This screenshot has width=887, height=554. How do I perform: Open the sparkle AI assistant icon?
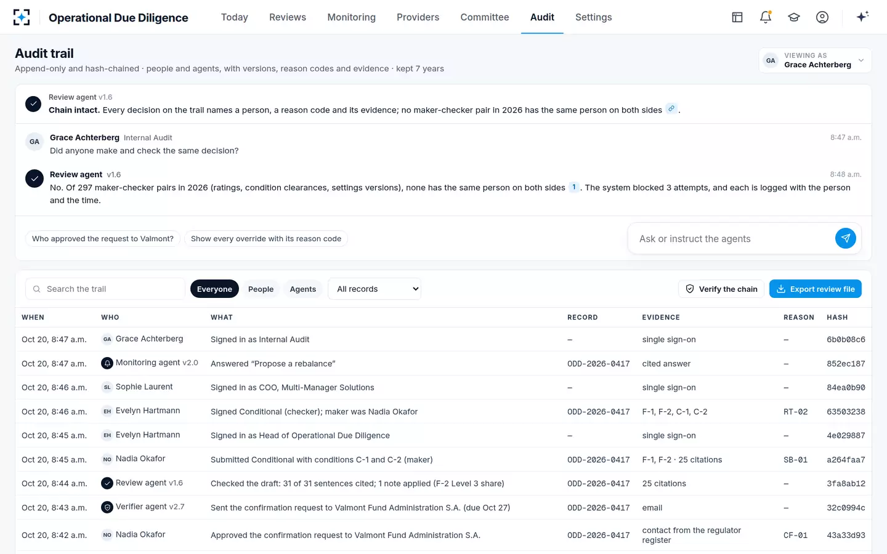pos(862,17)
